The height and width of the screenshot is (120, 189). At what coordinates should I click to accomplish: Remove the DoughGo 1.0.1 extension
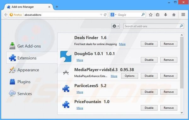tap(169, 60)
